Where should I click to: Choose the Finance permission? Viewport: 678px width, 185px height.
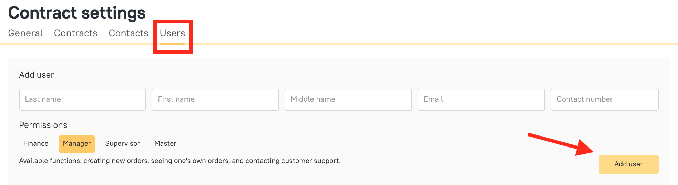[36, 144]
